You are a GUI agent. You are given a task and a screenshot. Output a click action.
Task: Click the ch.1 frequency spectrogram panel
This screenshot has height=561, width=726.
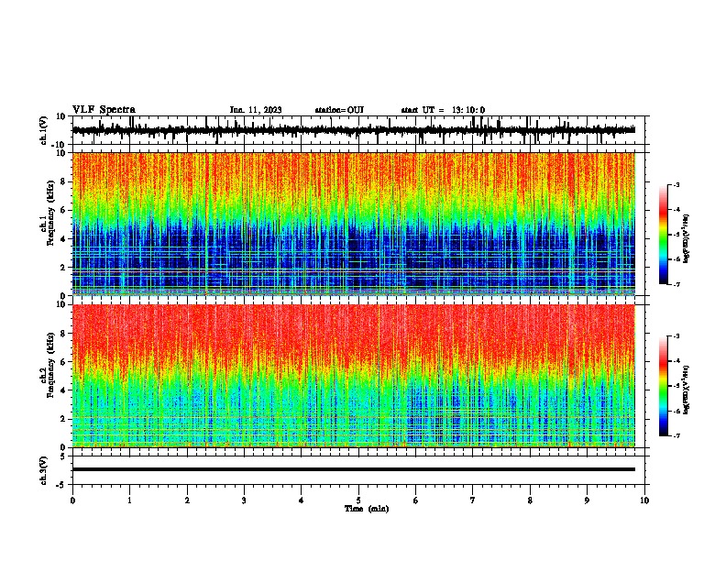tap(354, 224)
